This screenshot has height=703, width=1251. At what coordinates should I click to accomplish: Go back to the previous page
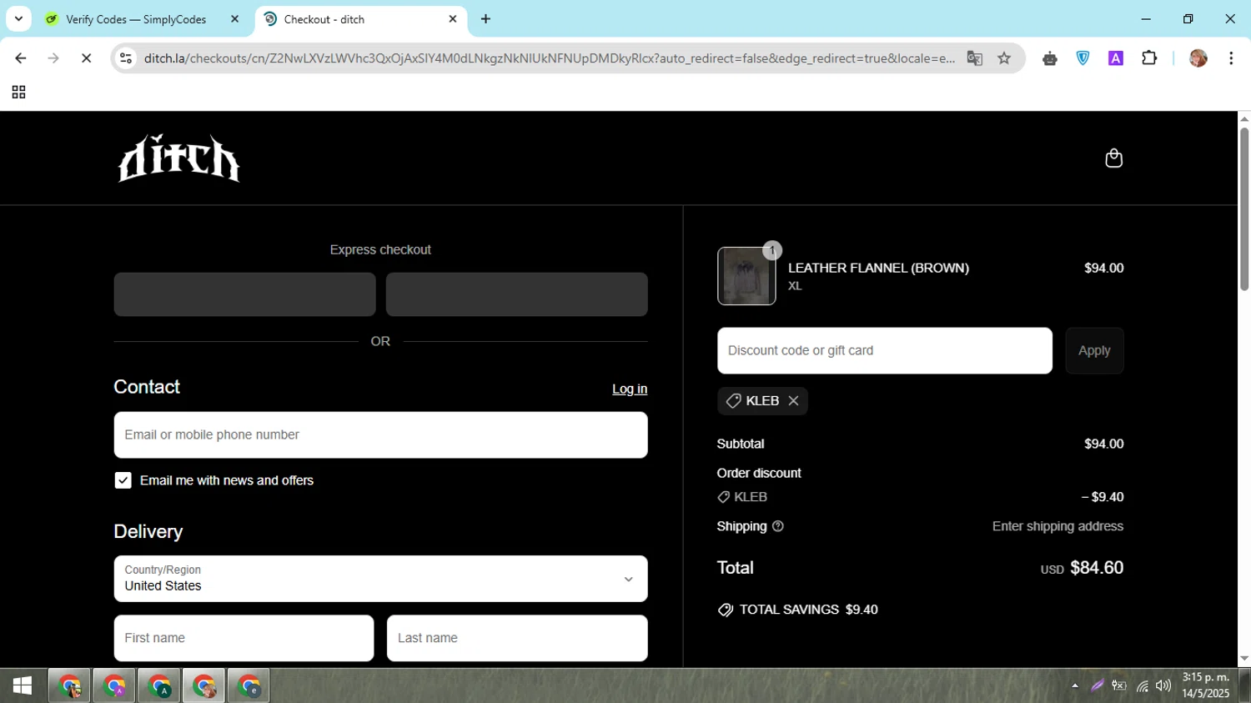pos(21,58)
